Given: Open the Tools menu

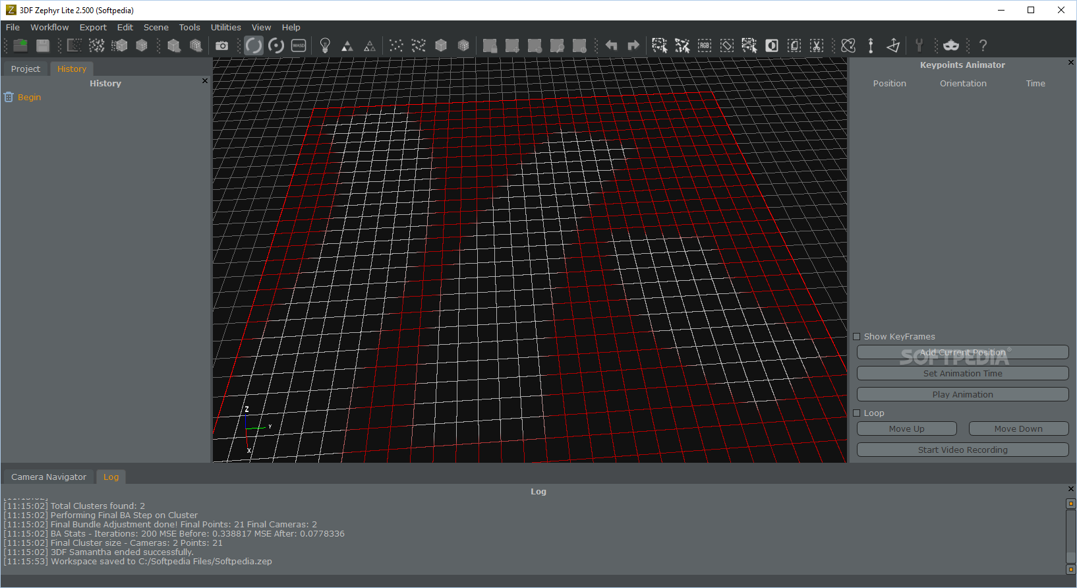Looking at the screenshot, I should tap(190, 27).
